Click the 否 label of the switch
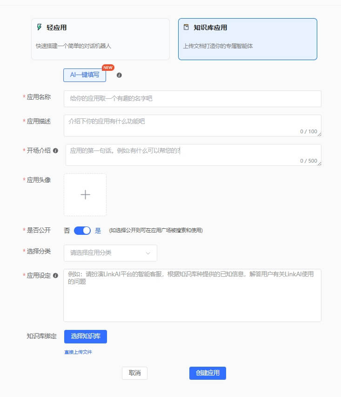Screen dimensions: 341x397 [67, 231]
